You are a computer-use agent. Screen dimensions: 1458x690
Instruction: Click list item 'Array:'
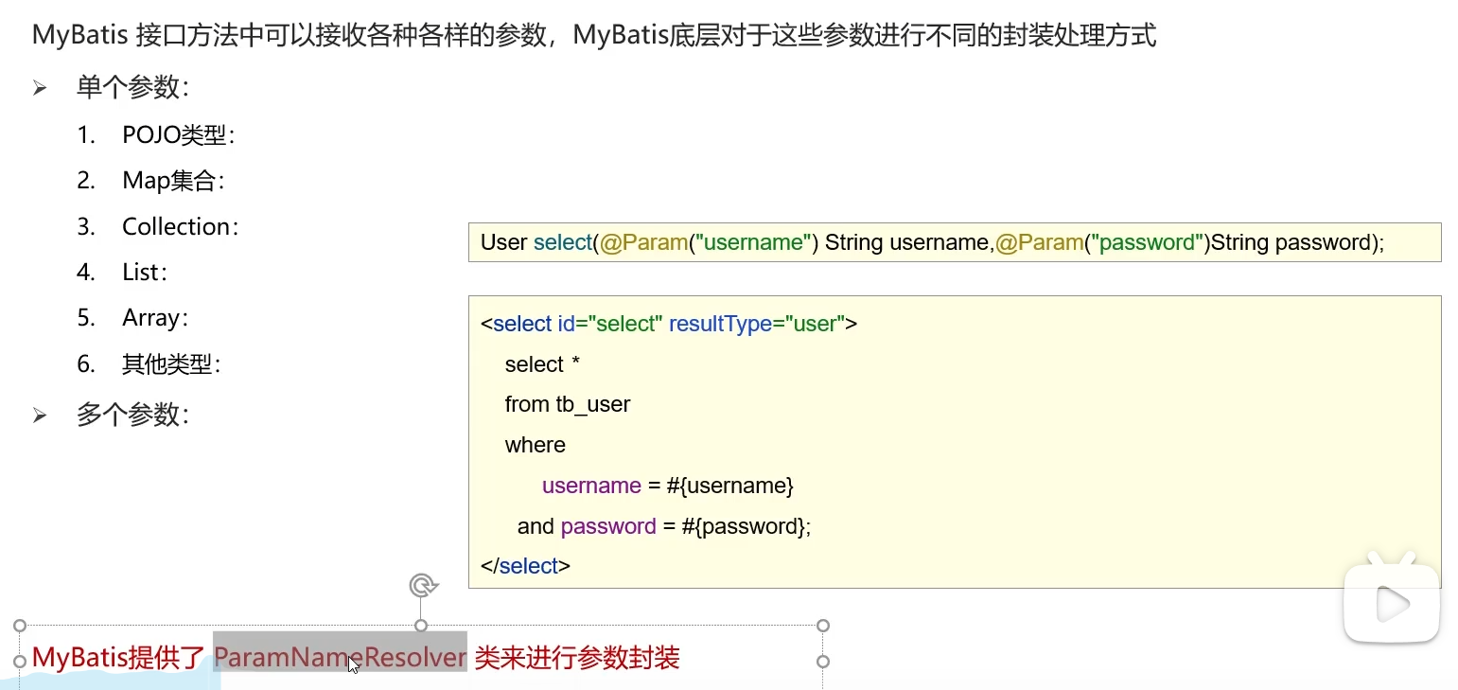155,318
